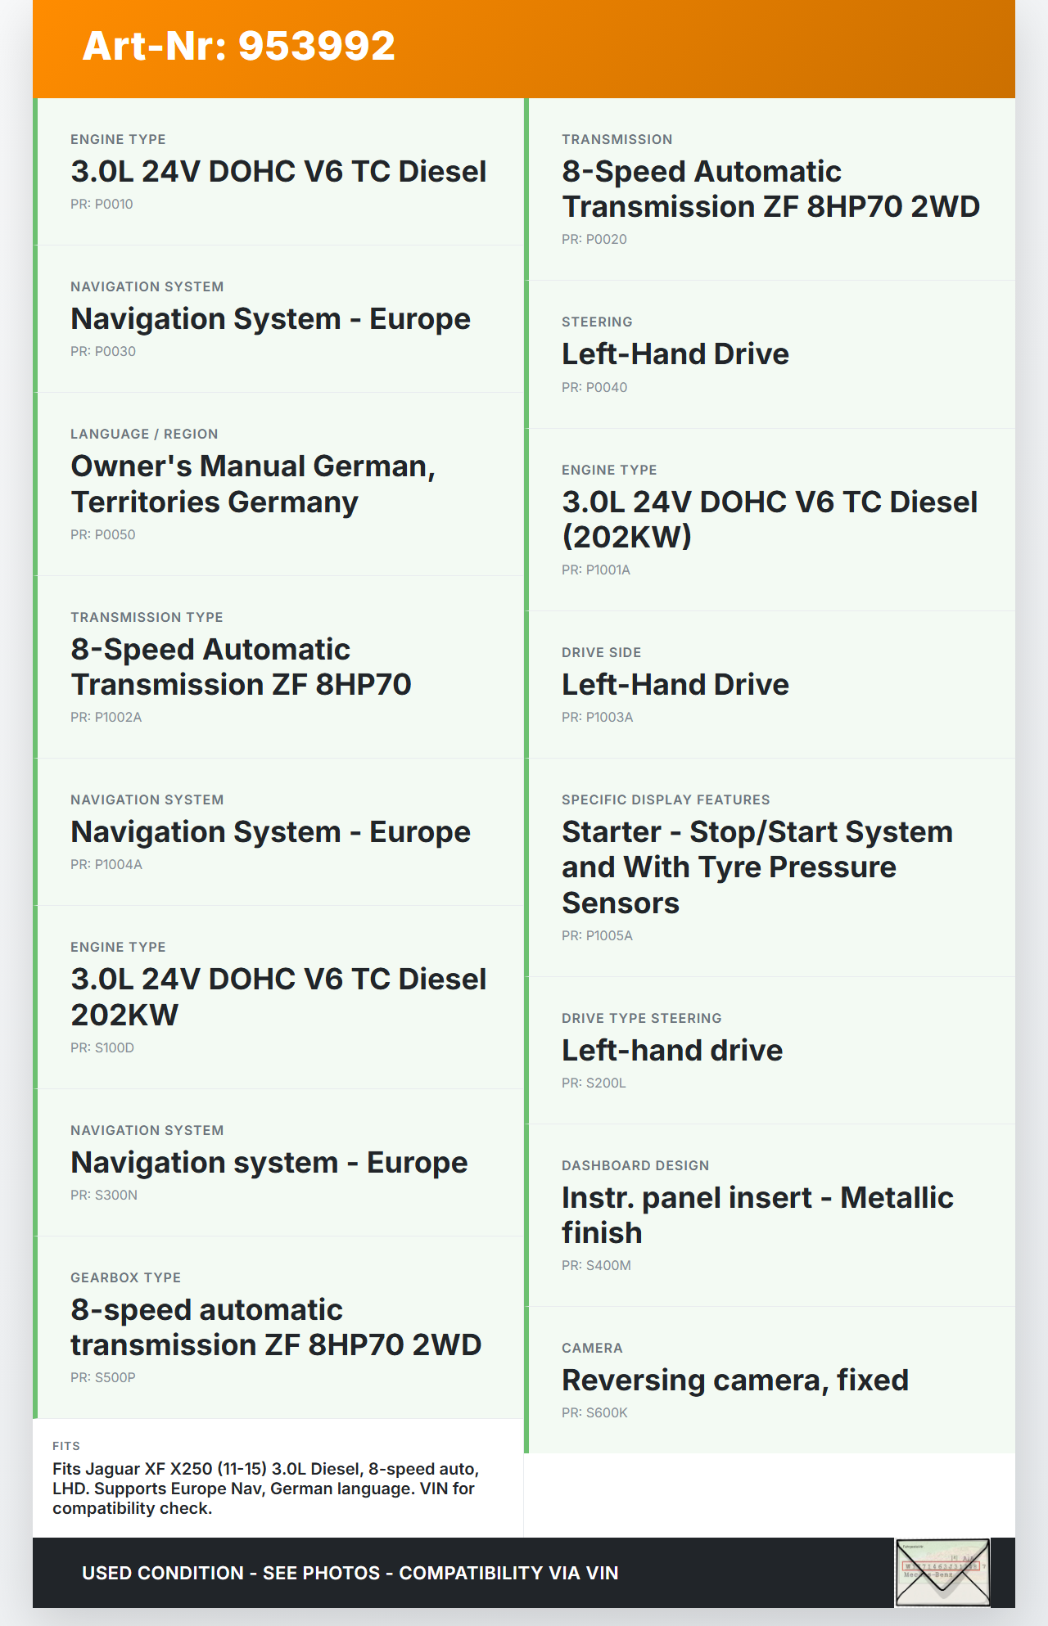Click the Used Condition footer notice text
Image resolution: width=1048 pixels, height=1626 pixels.
pos(350,1573)
